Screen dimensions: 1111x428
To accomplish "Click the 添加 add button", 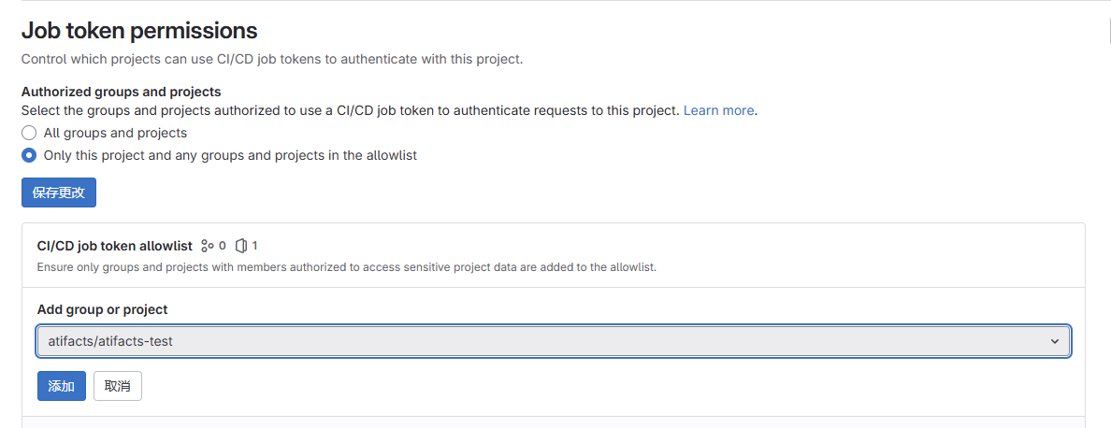I will pos(62,386).
